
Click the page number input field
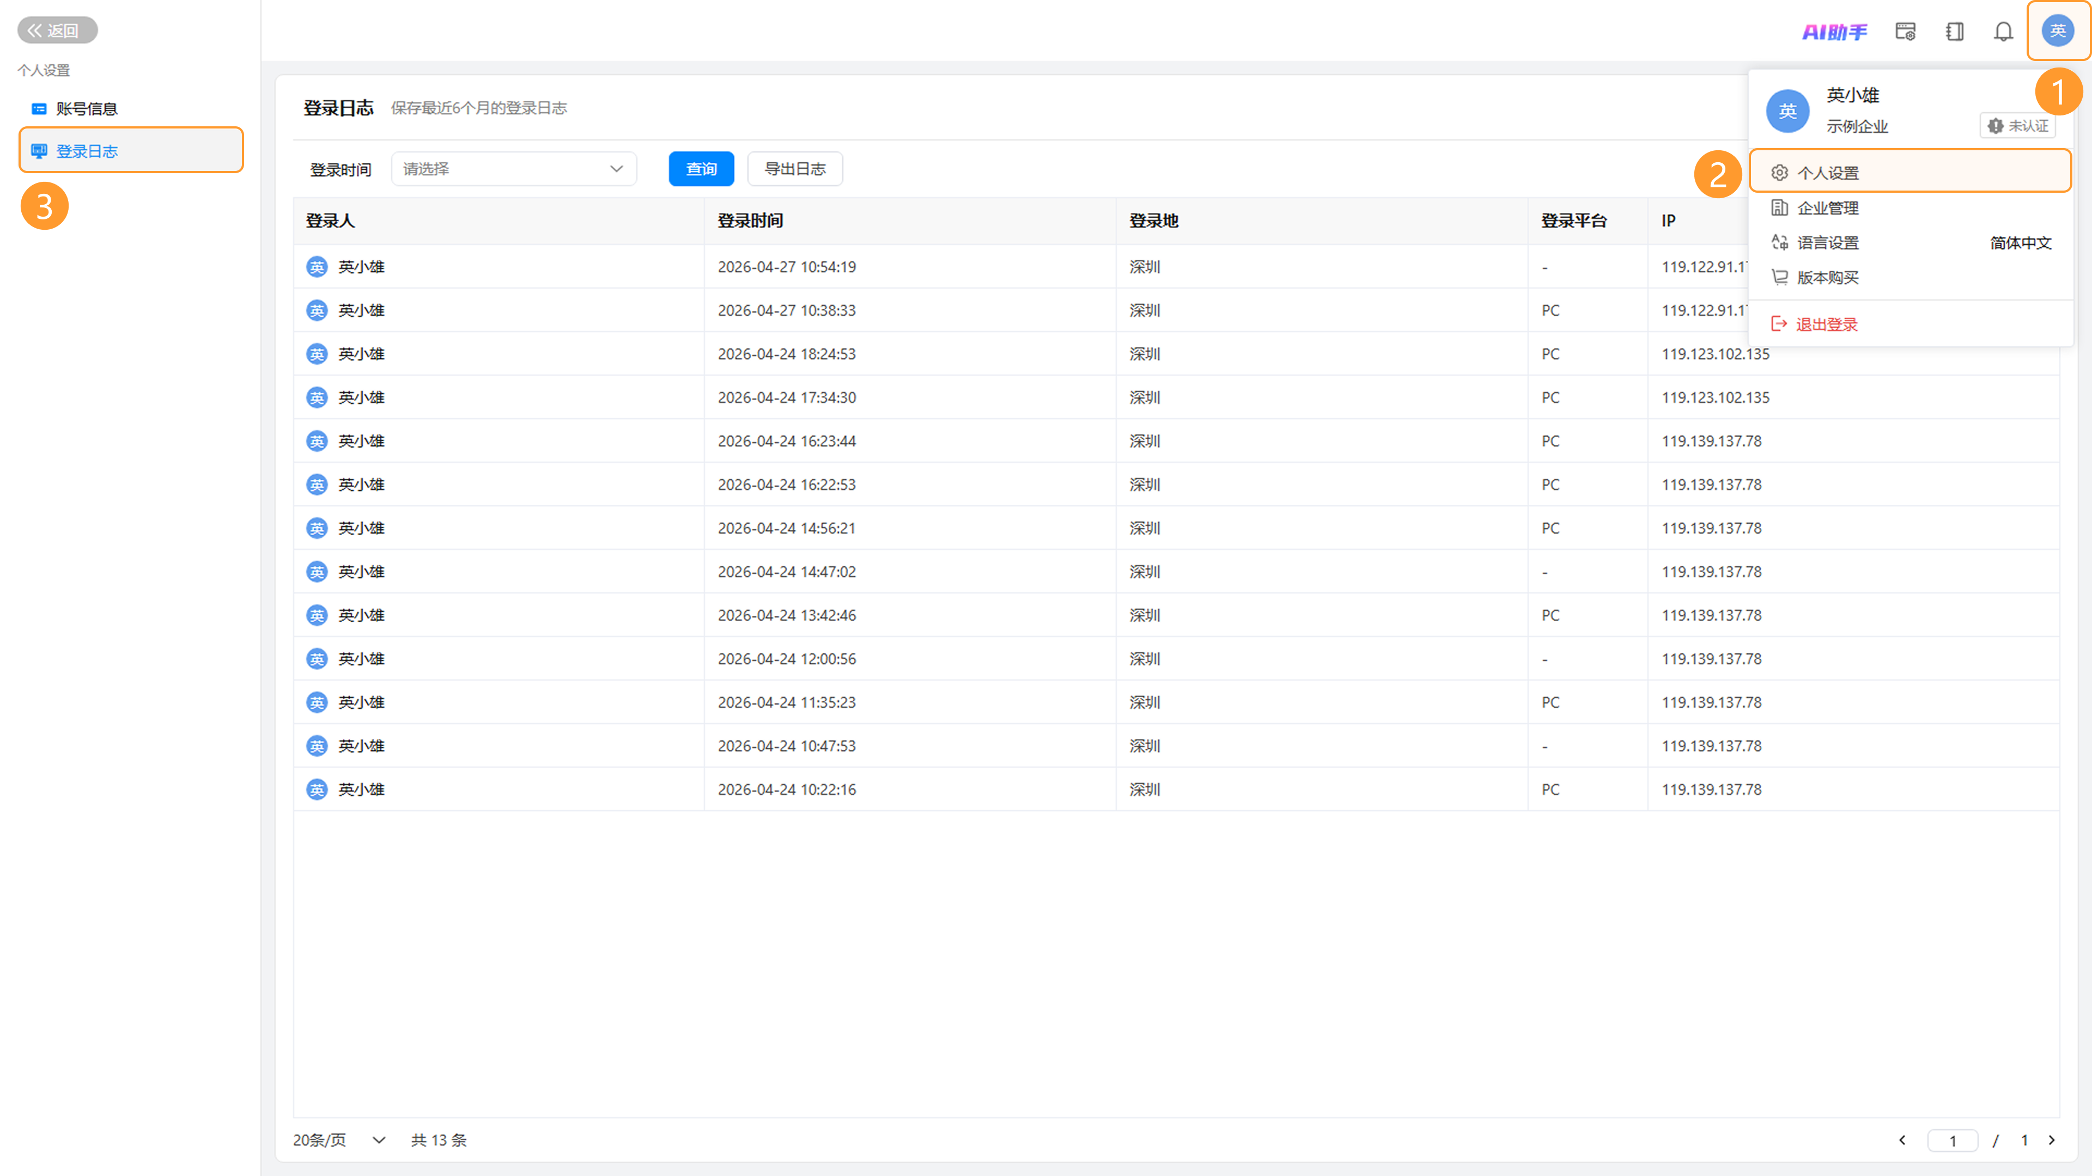click(x=1953, y=1140)
